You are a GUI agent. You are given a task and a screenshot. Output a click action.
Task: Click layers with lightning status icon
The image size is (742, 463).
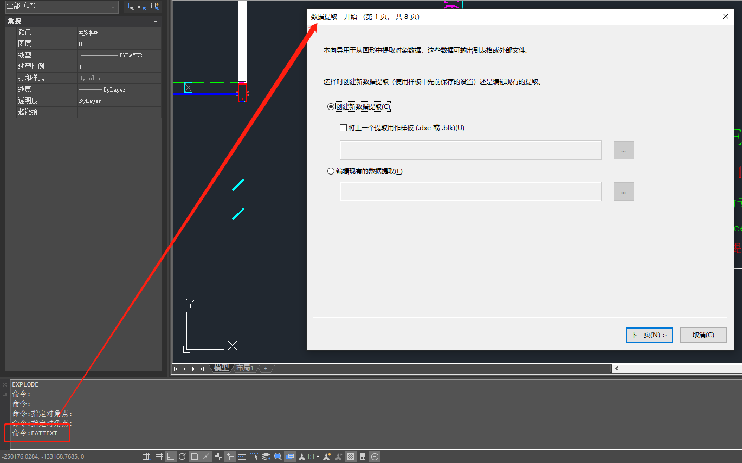pos(266,456)
